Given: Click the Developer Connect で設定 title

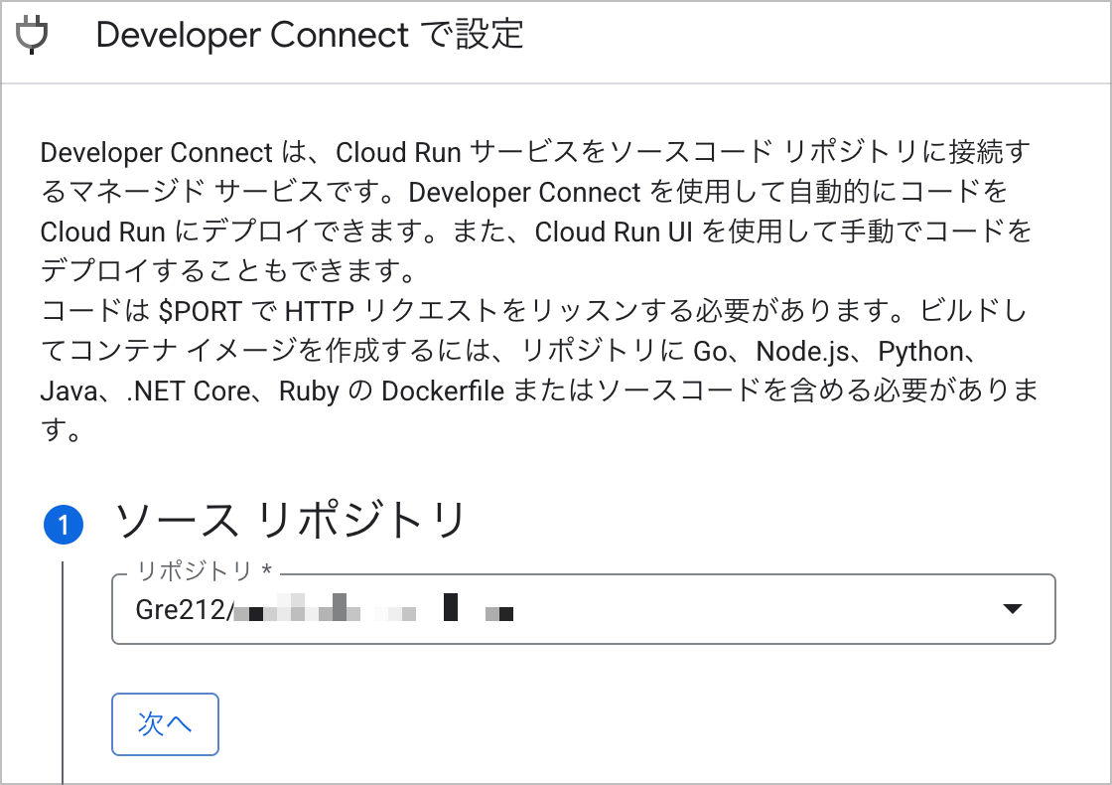Looking at the screenshot, I should coord(309,35).
